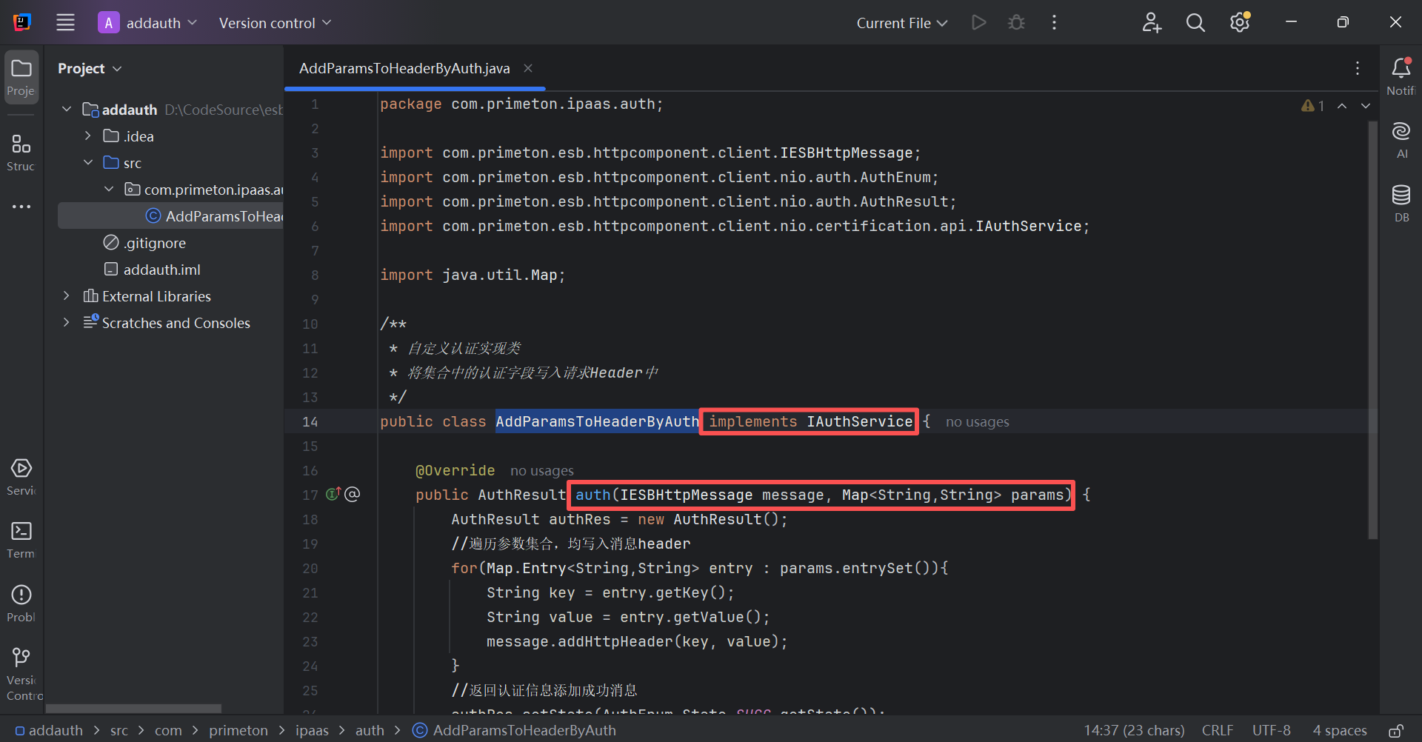This screenshot has height=742, width=1422.
Task: Click the editor vertical scrollbar
Action: point(1372,330)
